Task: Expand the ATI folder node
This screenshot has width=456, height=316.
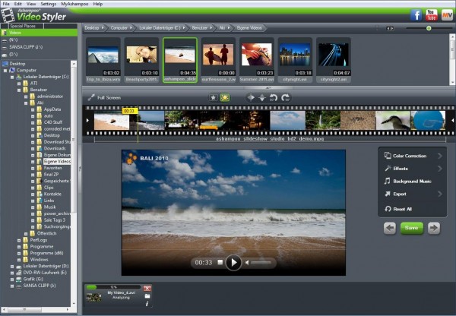Action: [x=19, y=84]
